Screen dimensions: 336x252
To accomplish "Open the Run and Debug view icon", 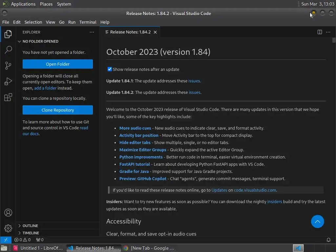I will pos(8,81).
